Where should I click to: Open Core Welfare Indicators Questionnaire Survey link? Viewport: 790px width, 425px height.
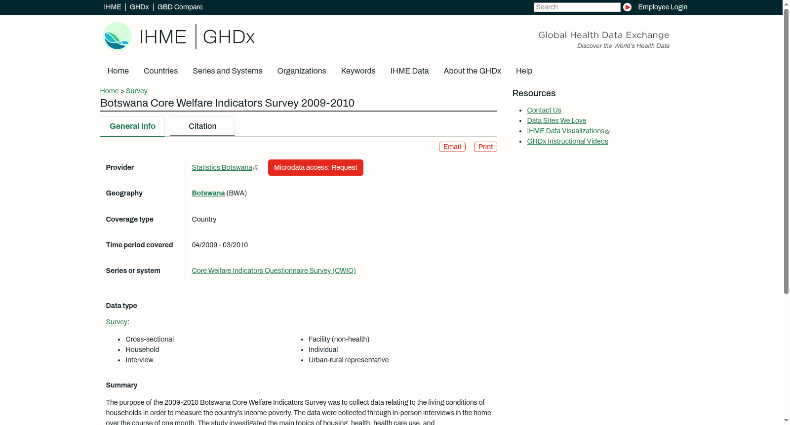274,270
